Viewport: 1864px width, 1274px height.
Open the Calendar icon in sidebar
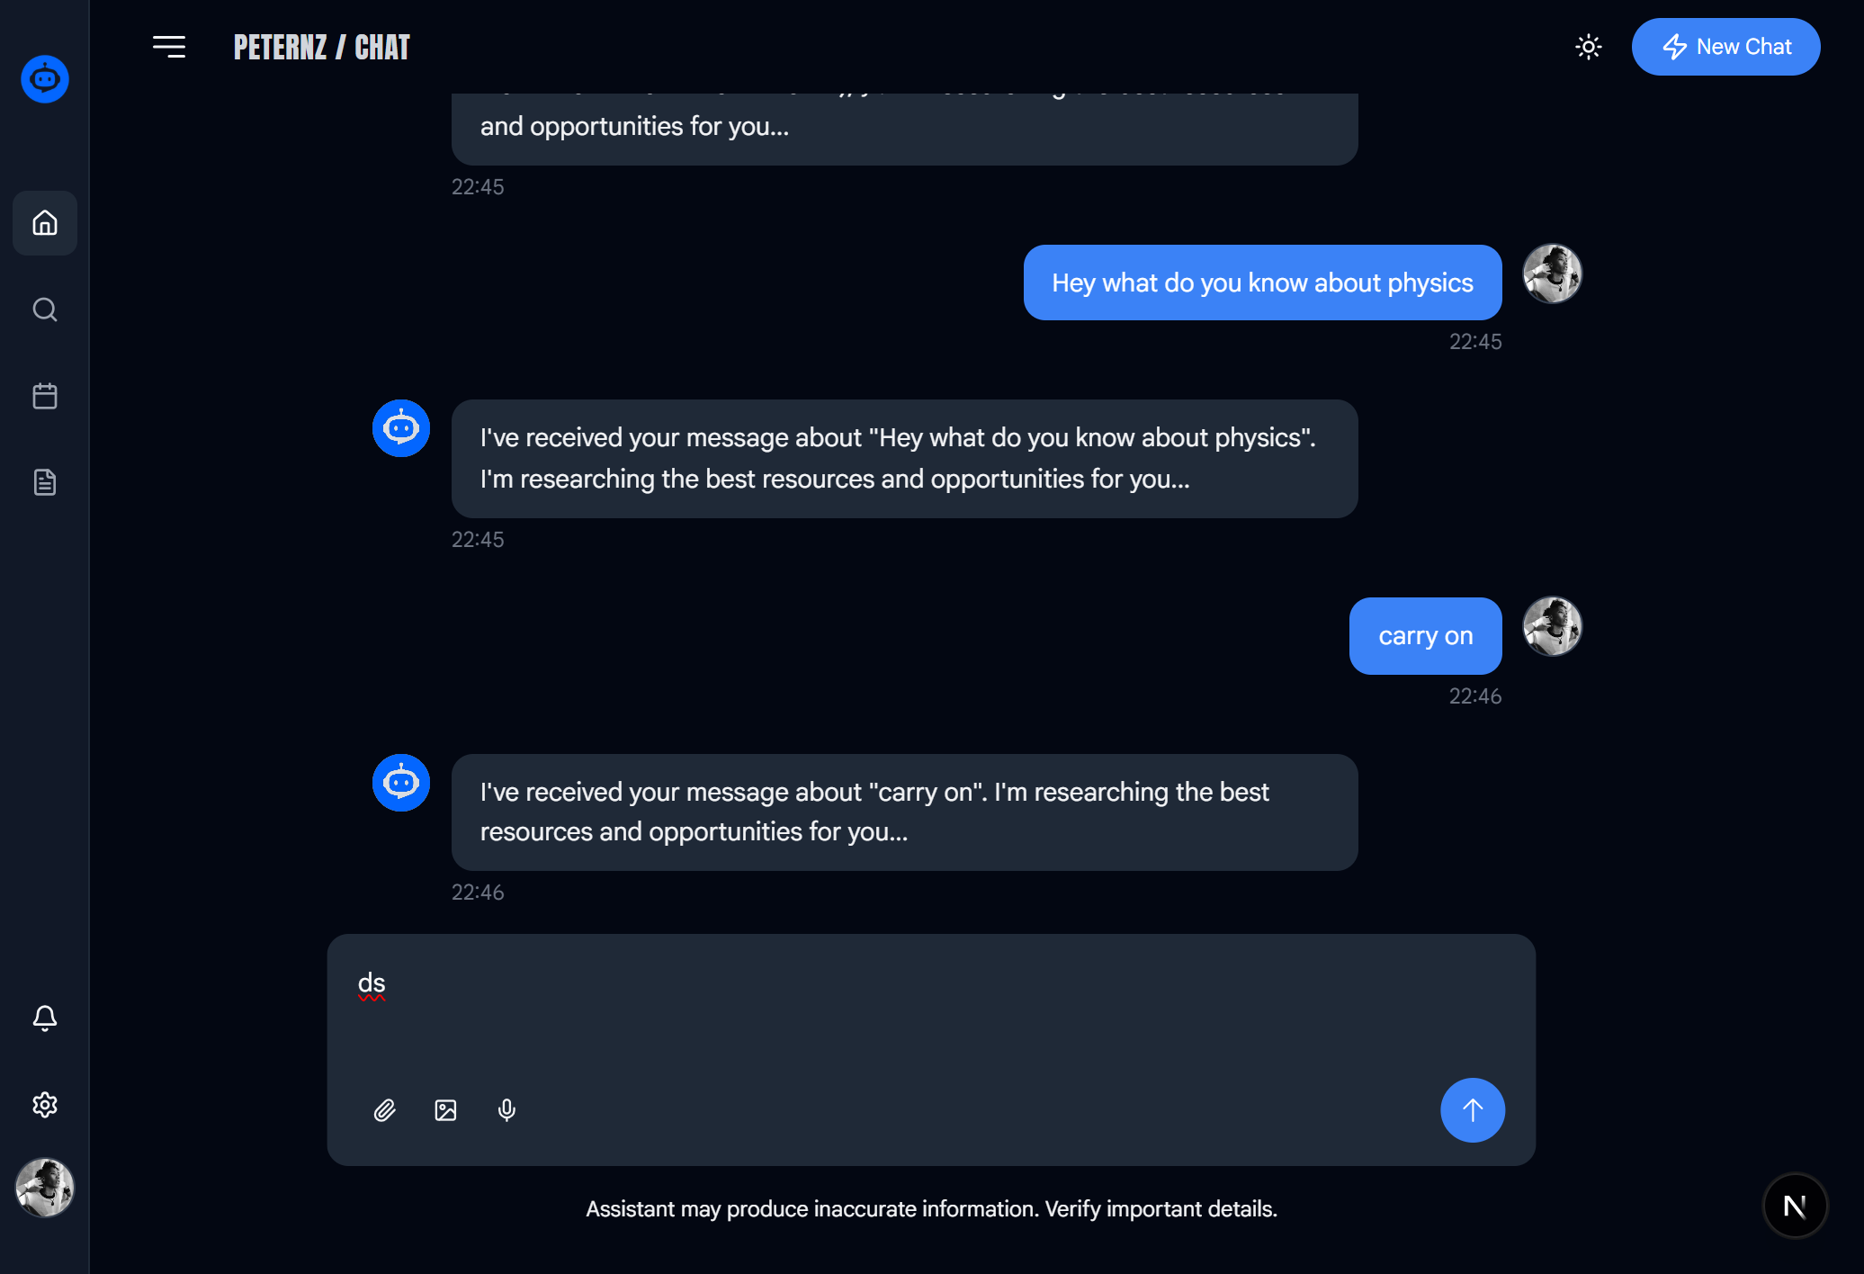coord(45,396)
